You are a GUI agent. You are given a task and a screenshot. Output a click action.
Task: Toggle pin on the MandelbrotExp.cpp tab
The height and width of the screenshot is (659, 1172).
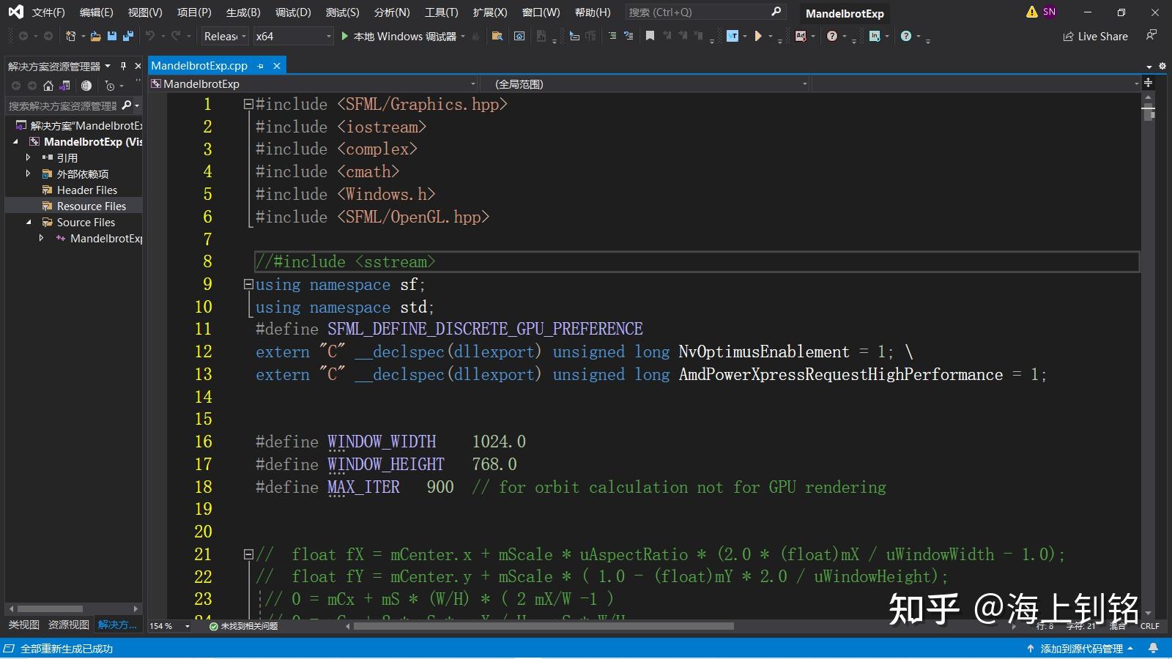[260, 66]
